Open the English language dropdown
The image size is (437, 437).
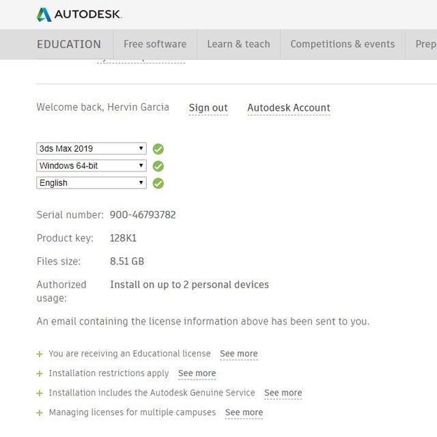tap(91, 182)
